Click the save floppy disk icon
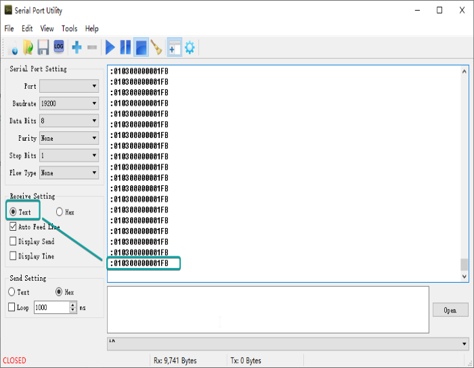 tap(43, 47)
